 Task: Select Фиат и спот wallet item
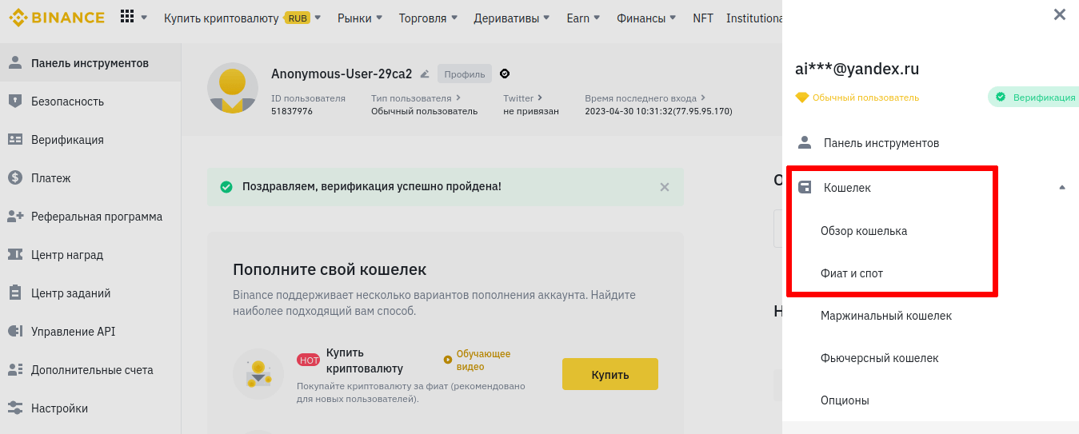tap(851, 273)
